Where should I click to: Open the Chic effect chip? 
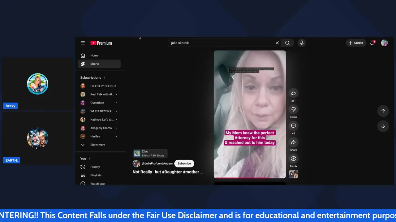pyautogui.click(x=150, y=154)
